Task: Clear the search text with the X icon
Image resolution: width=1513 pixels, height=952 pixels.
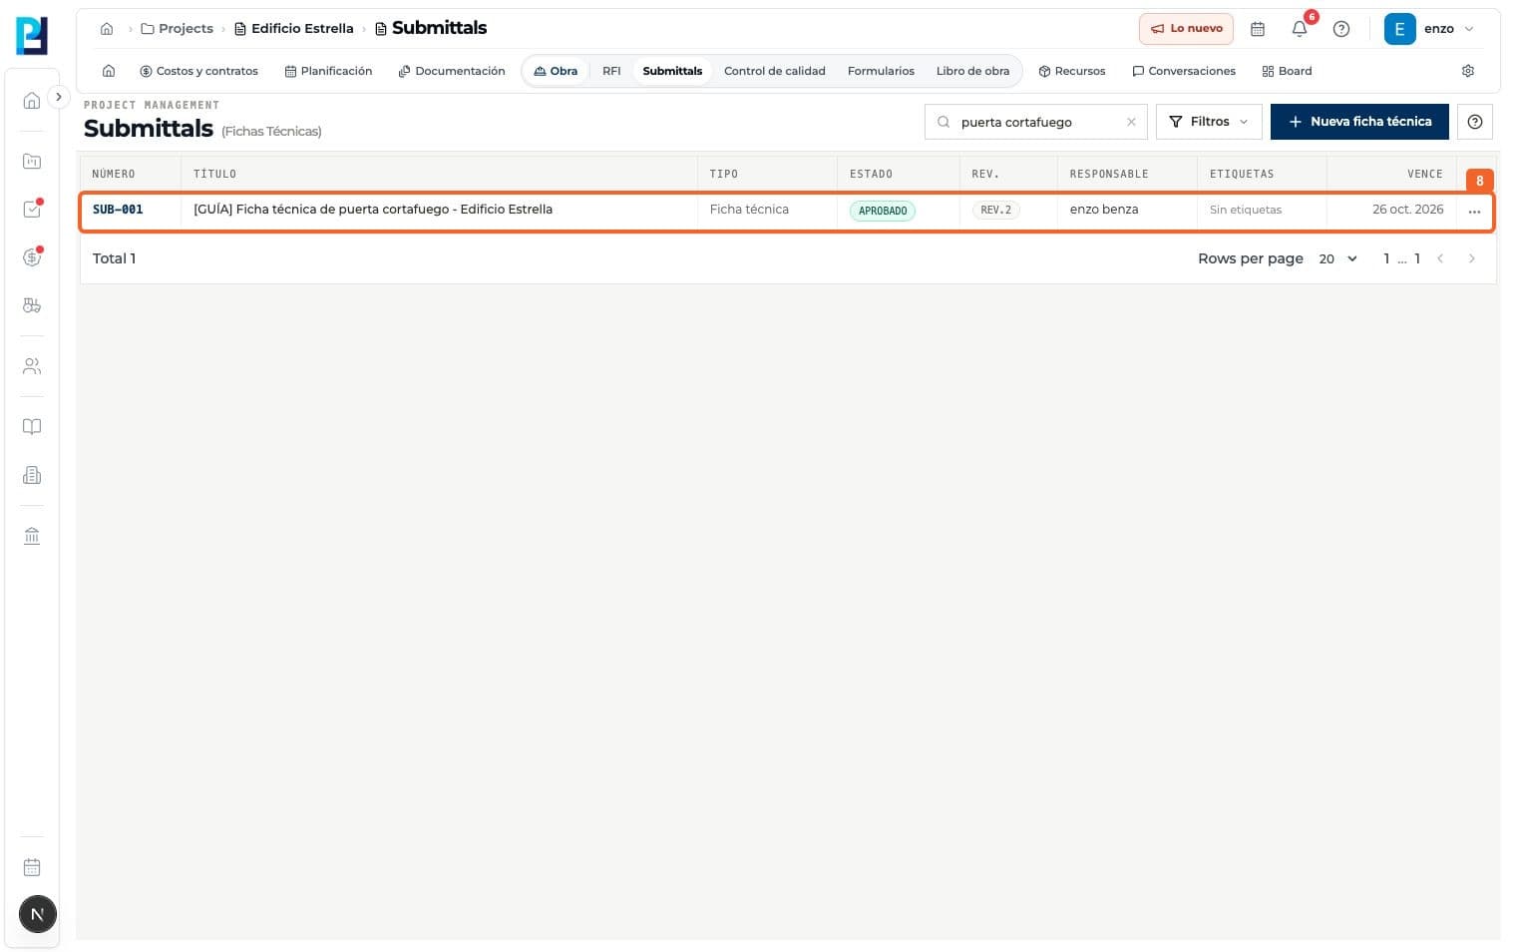Action: point(1131,122)
